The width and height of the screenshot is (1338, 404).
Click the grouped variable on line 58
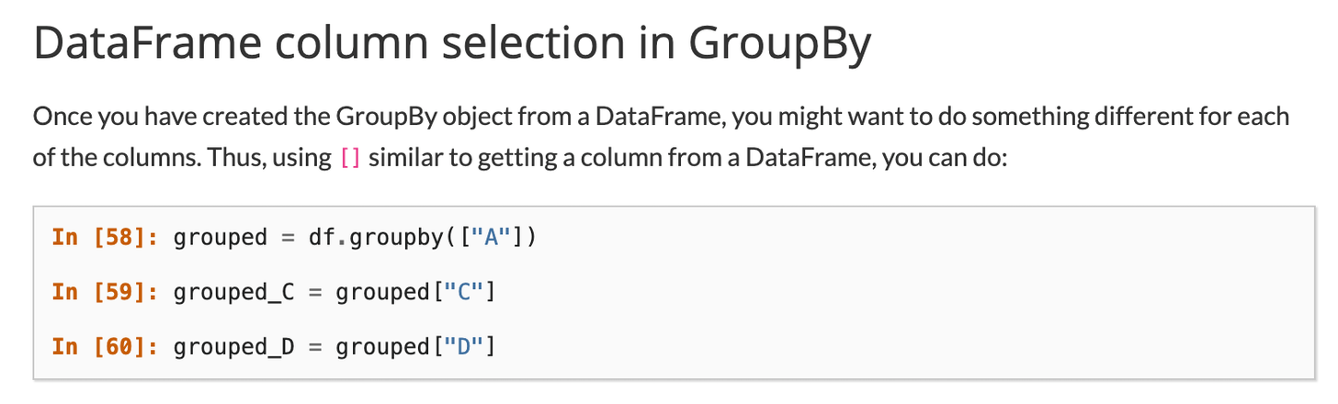pyautogui.click(x=221, y=238)
